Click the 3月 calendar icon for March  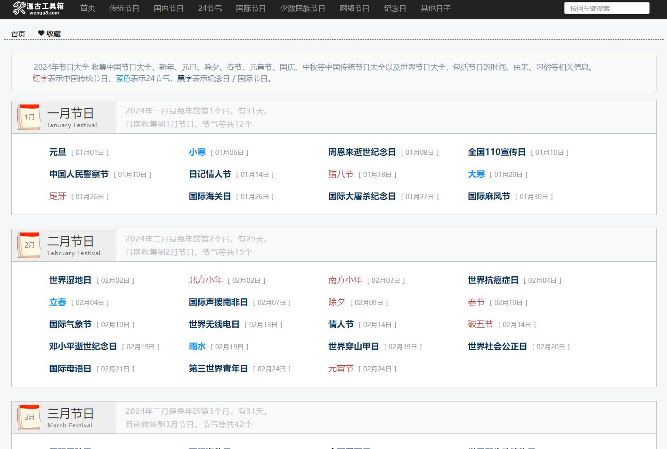point(29,417)
